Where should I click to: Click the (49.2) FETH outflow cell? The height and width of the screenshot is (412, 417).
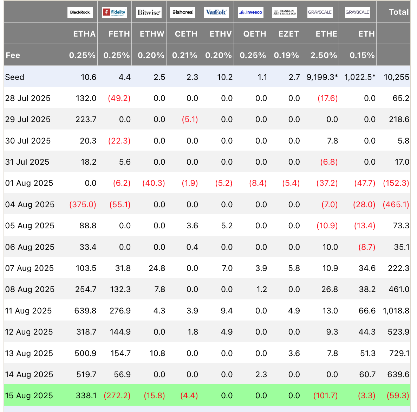click(119, 98)
